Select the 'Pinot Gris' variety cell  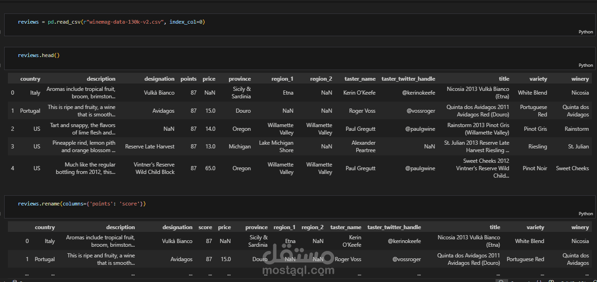pos(535,129)
